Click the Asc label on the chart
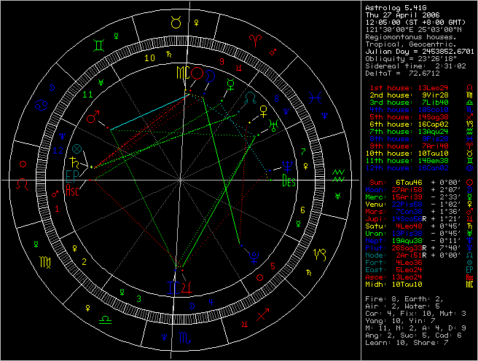 coord(72,192)
